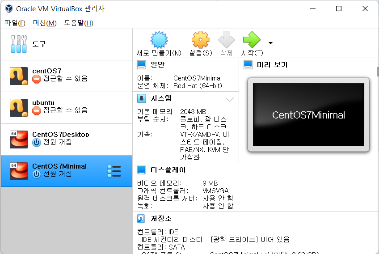
Task: Click the CentOS7Desktop Red Hat icon
Action: (x=19, y=140)
